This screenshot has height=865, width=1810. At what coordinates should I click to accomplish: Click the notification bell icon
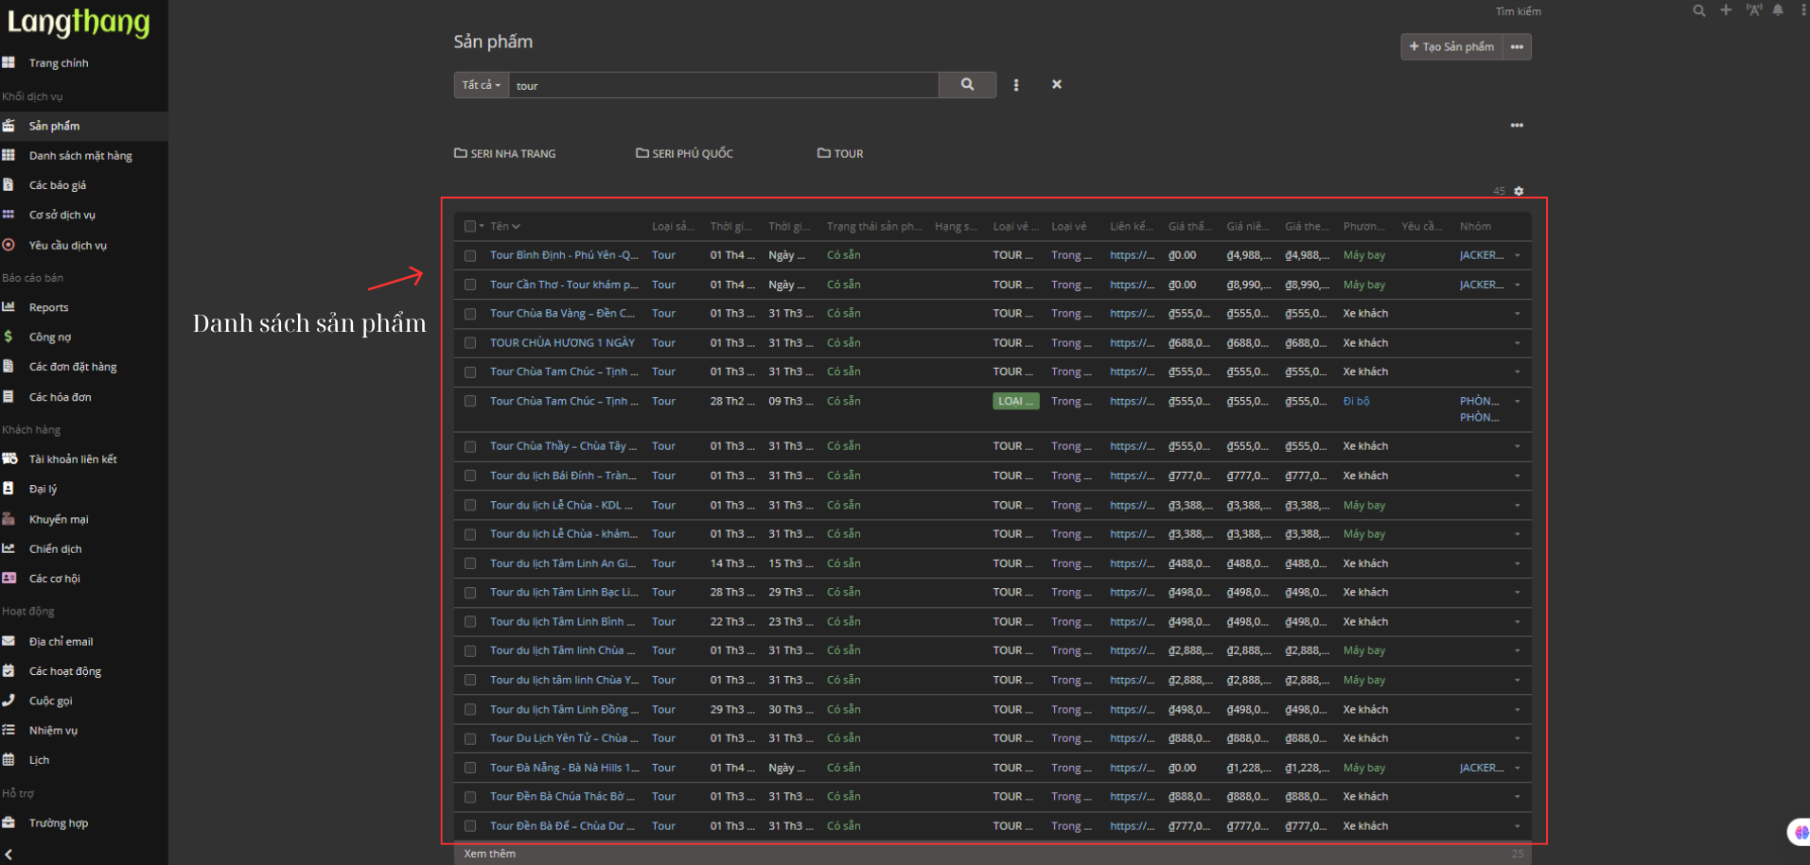pos(1778,10)
